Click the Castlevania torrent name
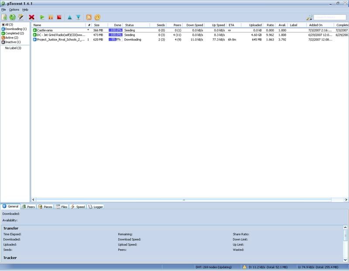Image resolution: width=349 pixels, height=271 pixels. coord(45,30)
